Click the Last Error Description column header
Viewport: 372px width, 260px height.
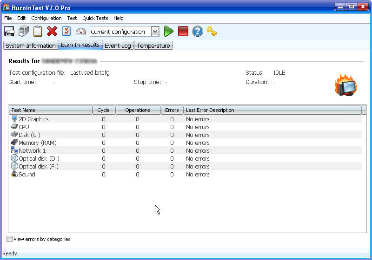(x=272, y=110)
